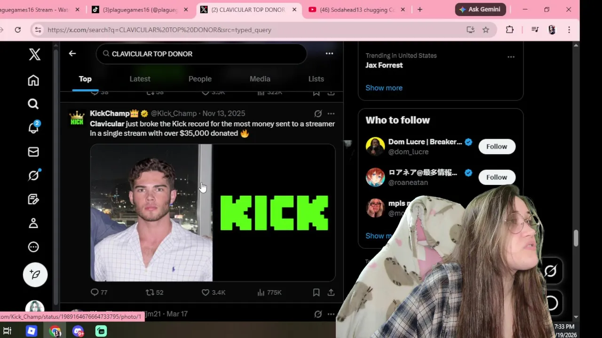
Task: Switch to the Lists tab
Action: tap(316, 79)
